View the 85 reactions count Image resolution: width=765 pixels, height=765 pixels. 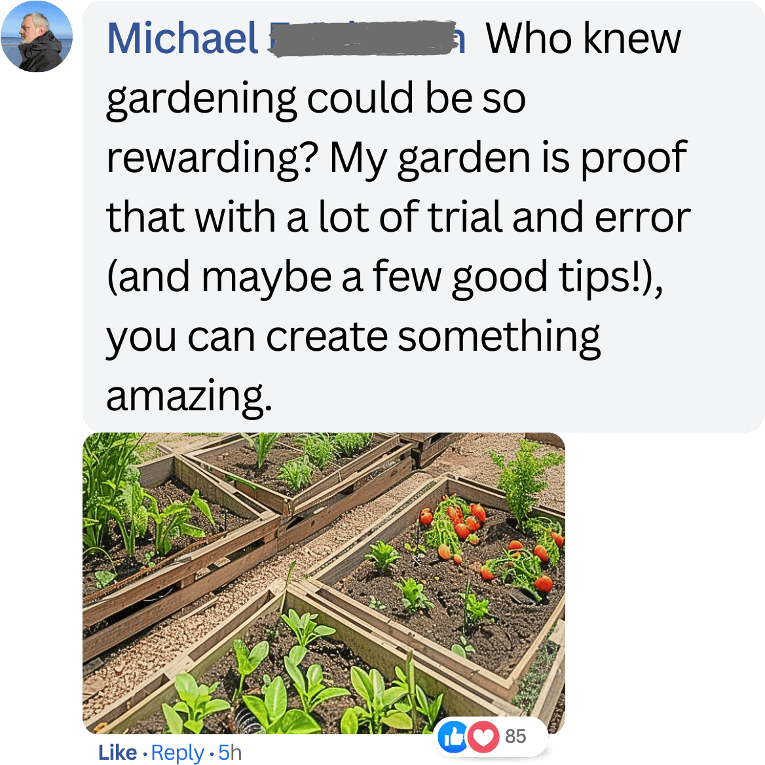[x=515, y=736]
